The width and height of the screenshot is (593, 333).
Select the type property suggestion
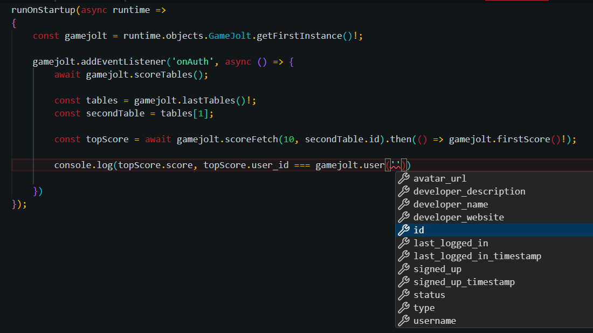[x=494, y=308]
